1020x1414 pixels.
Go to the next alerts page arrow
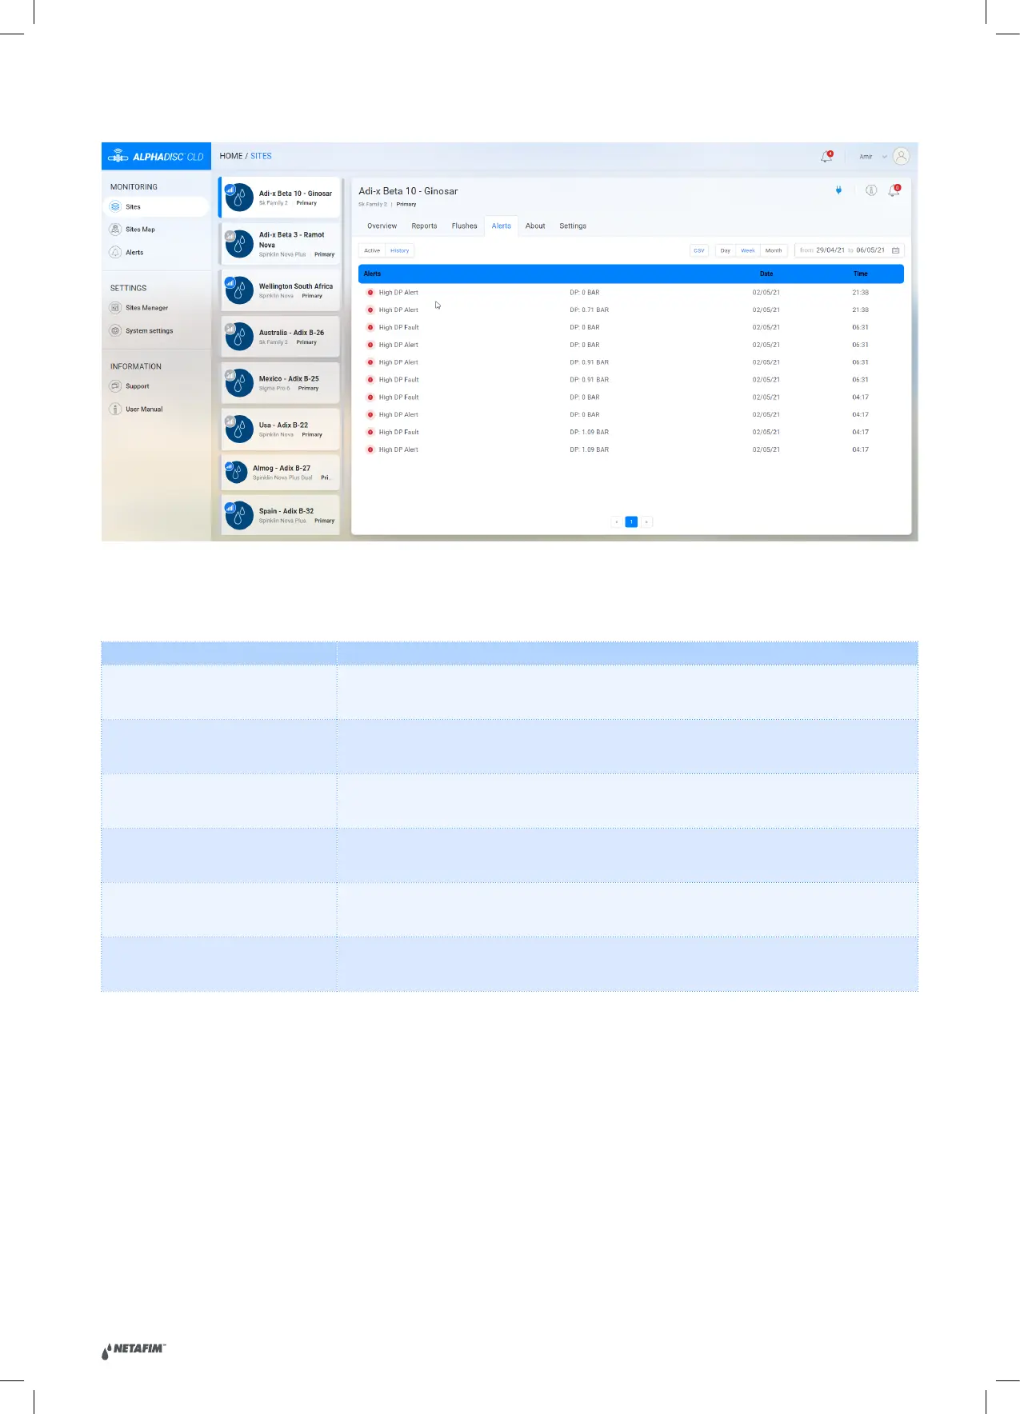pos(646,521)
